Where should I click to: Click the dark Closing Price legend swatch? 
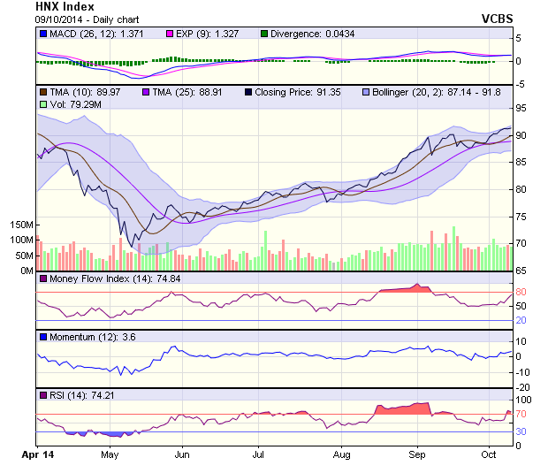250,92
